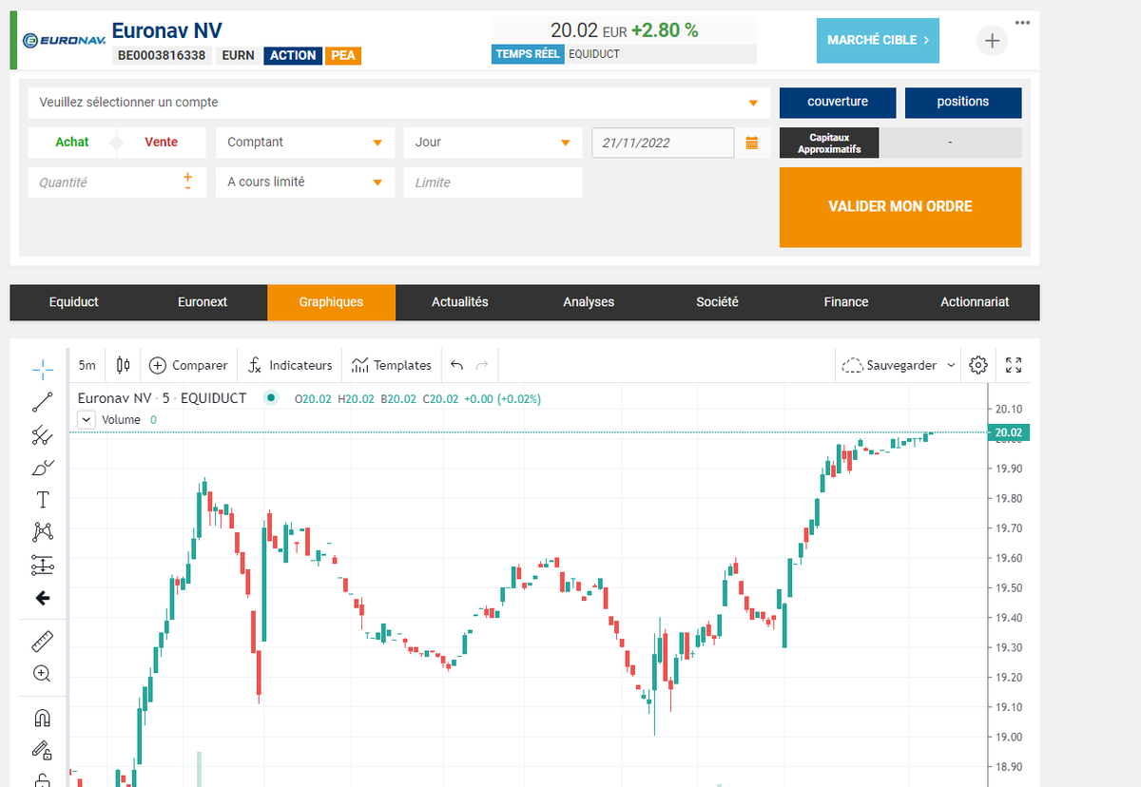
Task: Open indicator Templates menu
Action: (391, 365)
